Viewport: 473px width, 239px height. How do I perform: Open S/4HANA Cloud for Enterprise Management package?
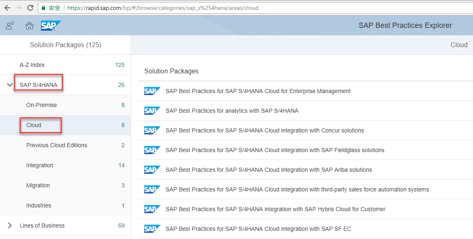(x=258, y=91)
